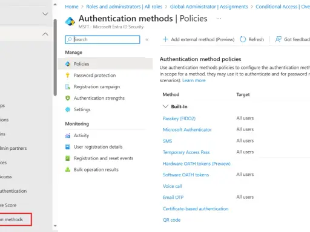Focus the Search input field
Viewport: 310px width, 232px height.
[x=102, y=39]
